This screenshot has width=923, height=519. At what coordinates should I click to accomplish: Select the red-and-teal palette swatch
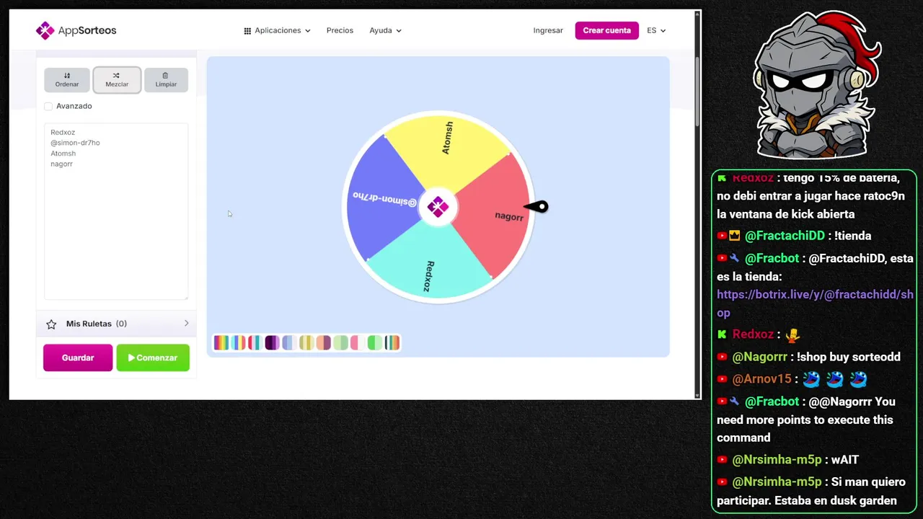point(255,343)
